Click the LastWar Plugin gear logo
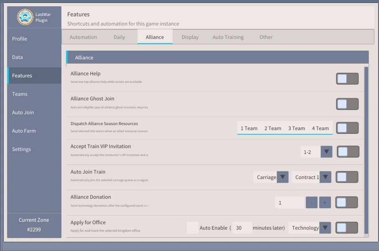Viewport: 379px width, 251px height. 25,17
